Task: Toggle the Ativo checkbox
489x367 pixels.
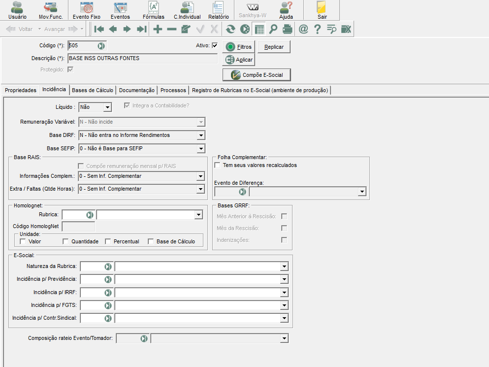Action: [x=215, y=45]
